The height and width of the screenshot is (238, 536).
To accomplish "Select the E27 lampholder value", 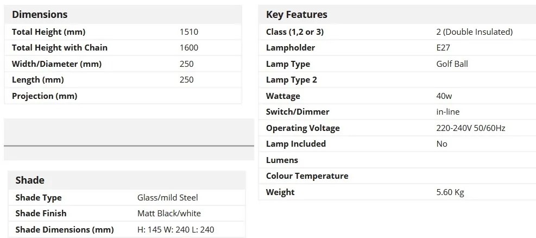I will click(x=443, y=47).
